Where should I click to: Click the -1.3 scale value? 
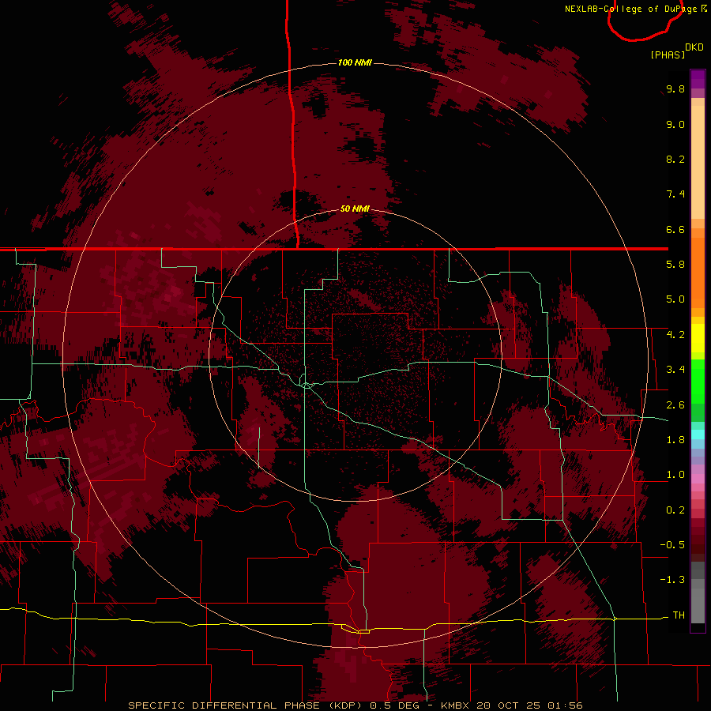[x=672, y=580]
